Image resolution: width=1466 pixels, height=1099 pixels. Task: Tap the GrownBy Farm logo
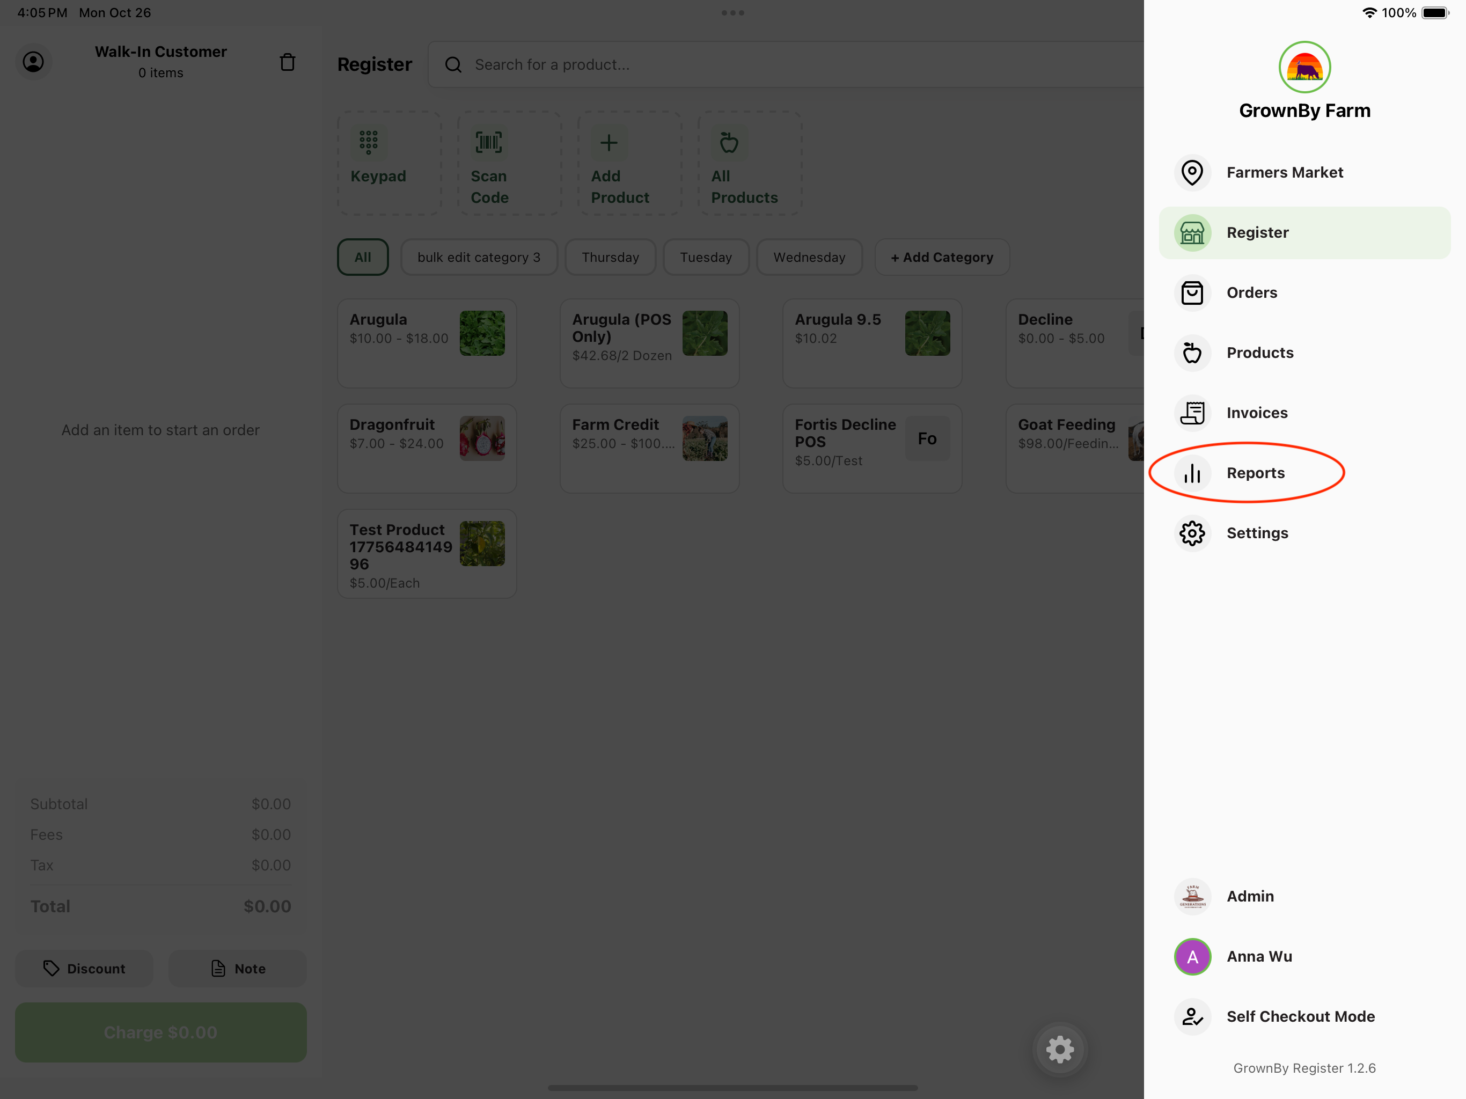click(x=1304, y=67)
